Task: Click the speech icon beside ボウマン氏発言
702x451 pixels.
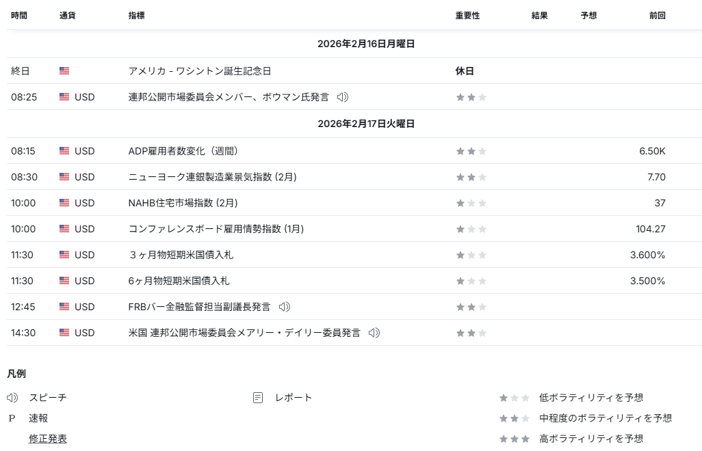Action: coord(343,97)
